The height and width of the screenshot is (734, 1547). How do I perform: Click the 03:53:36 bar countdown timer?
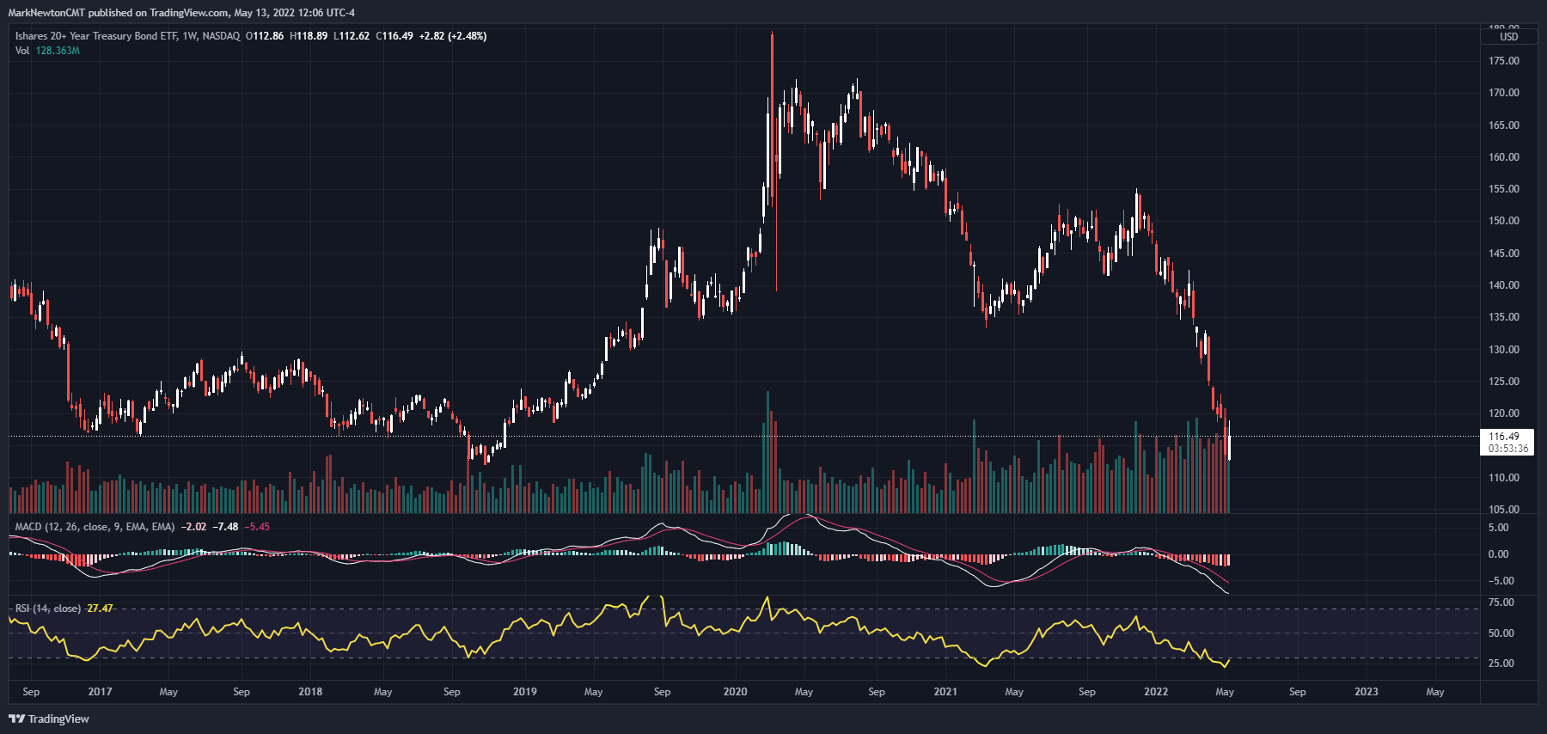1508,449
